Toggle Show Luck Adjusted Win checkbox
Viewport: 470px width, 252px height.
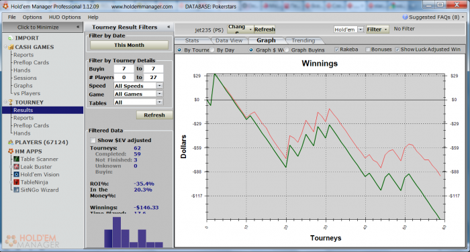tap(397, 50)
